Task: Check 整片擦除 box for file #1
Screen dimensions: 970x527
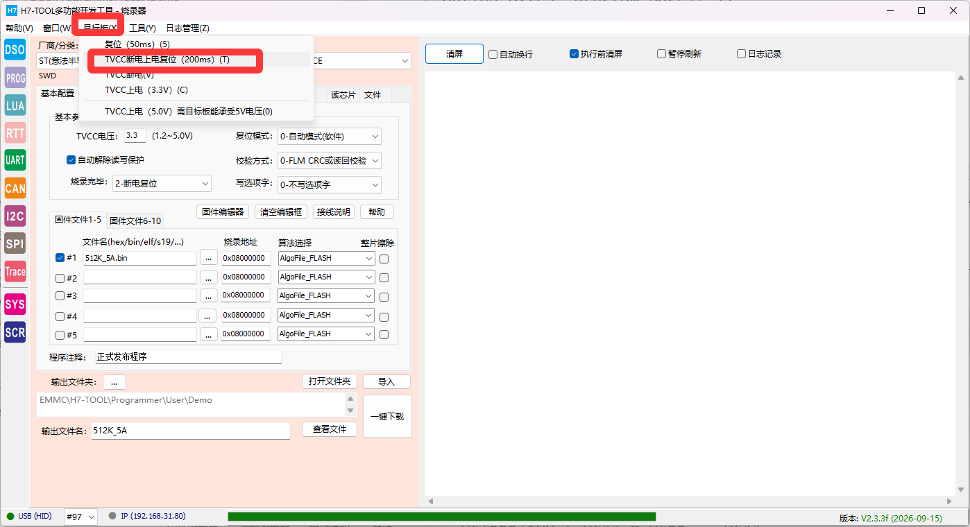Action: 384,259
